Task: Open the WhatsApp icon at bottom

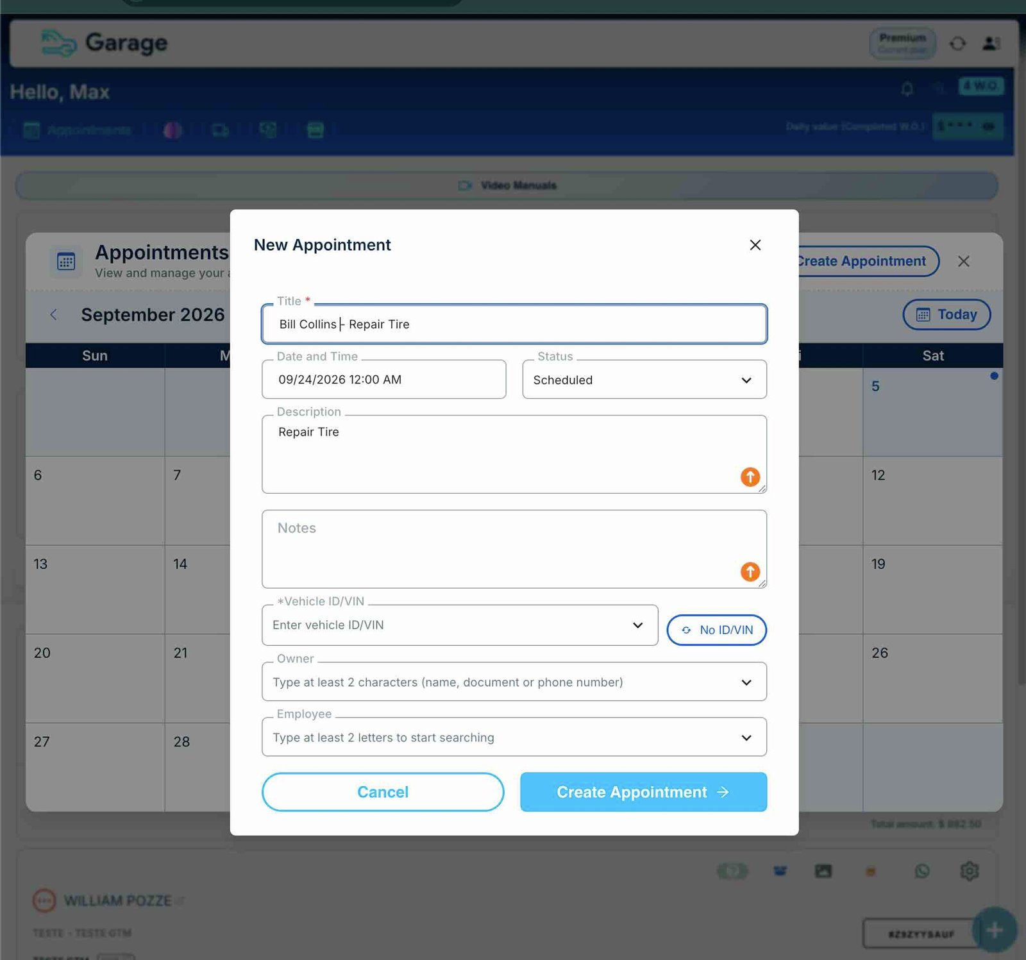Action: [922, 871]
